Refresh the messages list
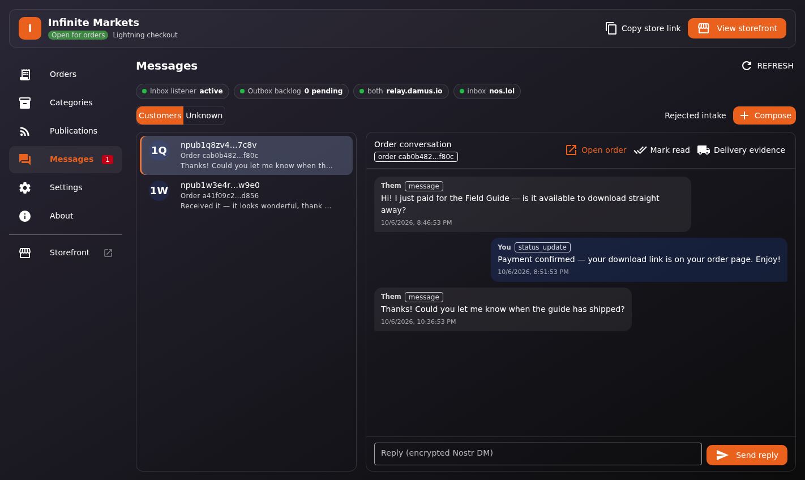 [x=768, y=66]
